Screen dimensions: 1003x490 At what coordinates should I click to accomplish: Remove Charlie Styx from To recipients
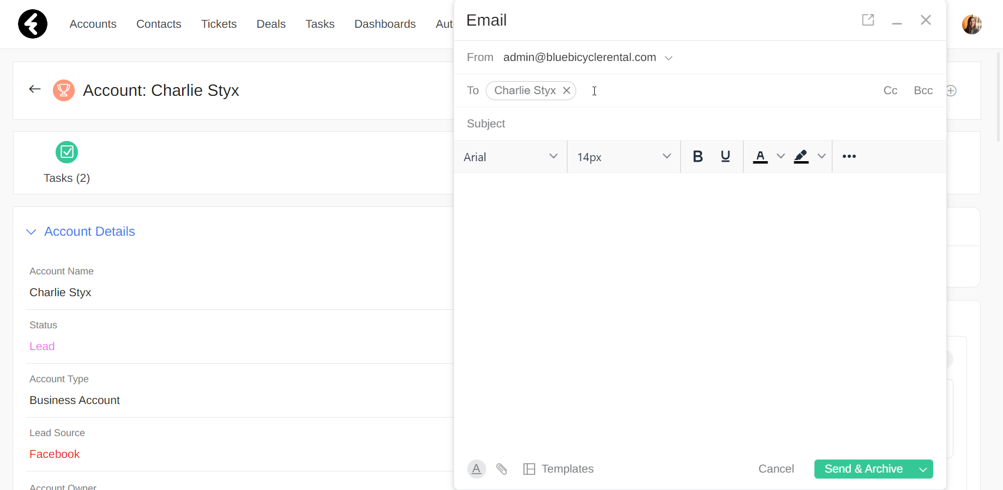(567, 90)
